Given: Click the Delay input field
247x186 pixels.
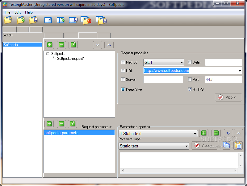Looking at the screenshot, I should pos(224,62).
